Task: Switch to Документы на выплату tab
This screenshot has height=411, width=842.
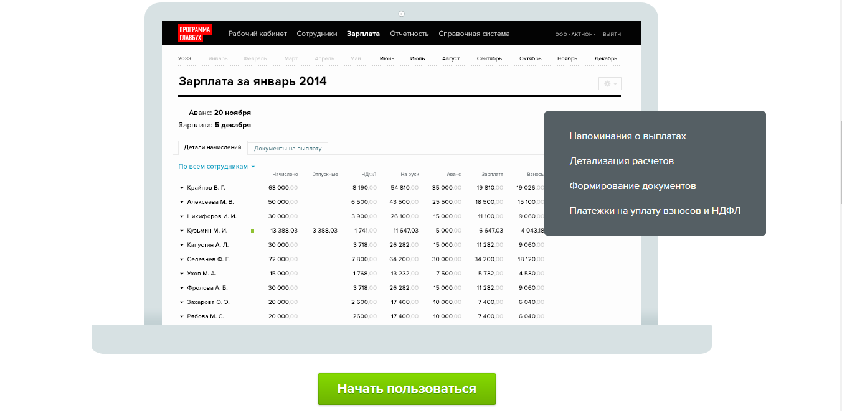Action: tap(288, 149)
